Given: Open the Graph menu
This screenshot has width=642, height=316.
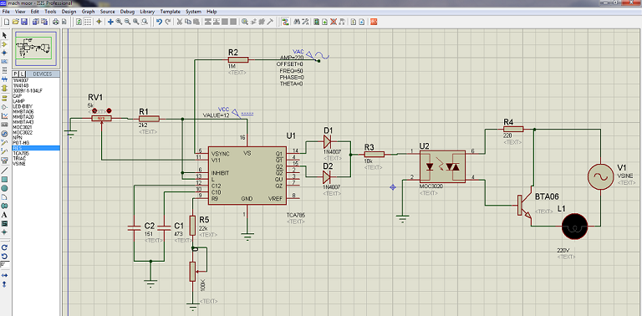Looking at the screenshot, I should 88,12.
